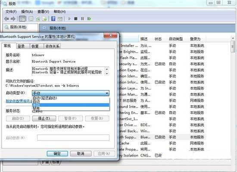
Task: Open the 文件(F) menu
Action: [11, 12]
